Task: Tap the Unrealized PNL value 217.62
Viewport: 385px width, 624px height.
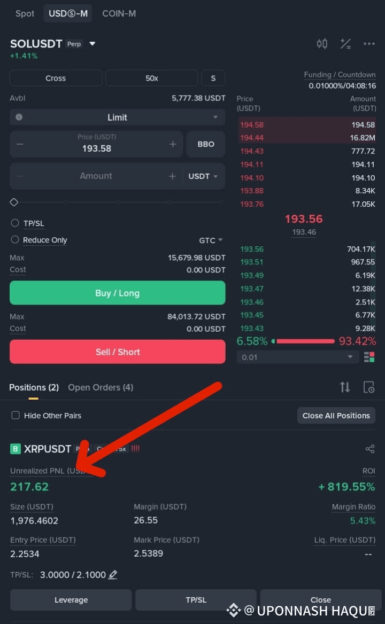Action: (29, 487)
